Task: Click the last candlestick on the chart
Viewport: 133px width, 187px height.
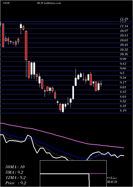Action: pos(101,84)
